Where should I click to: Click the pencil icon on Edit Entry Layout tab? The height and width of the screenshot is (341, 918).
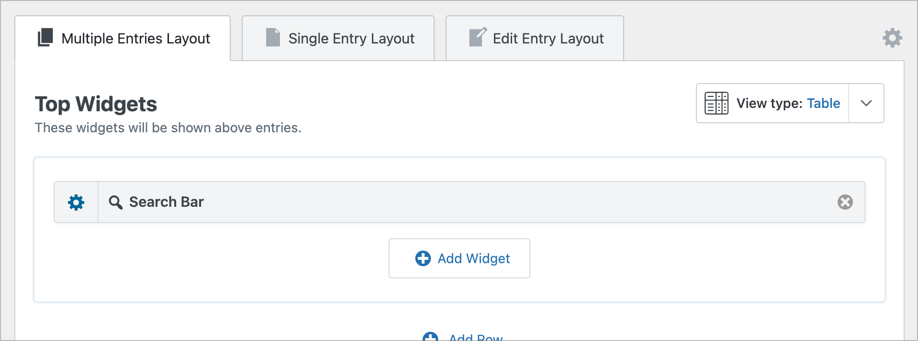click(477, 38)
